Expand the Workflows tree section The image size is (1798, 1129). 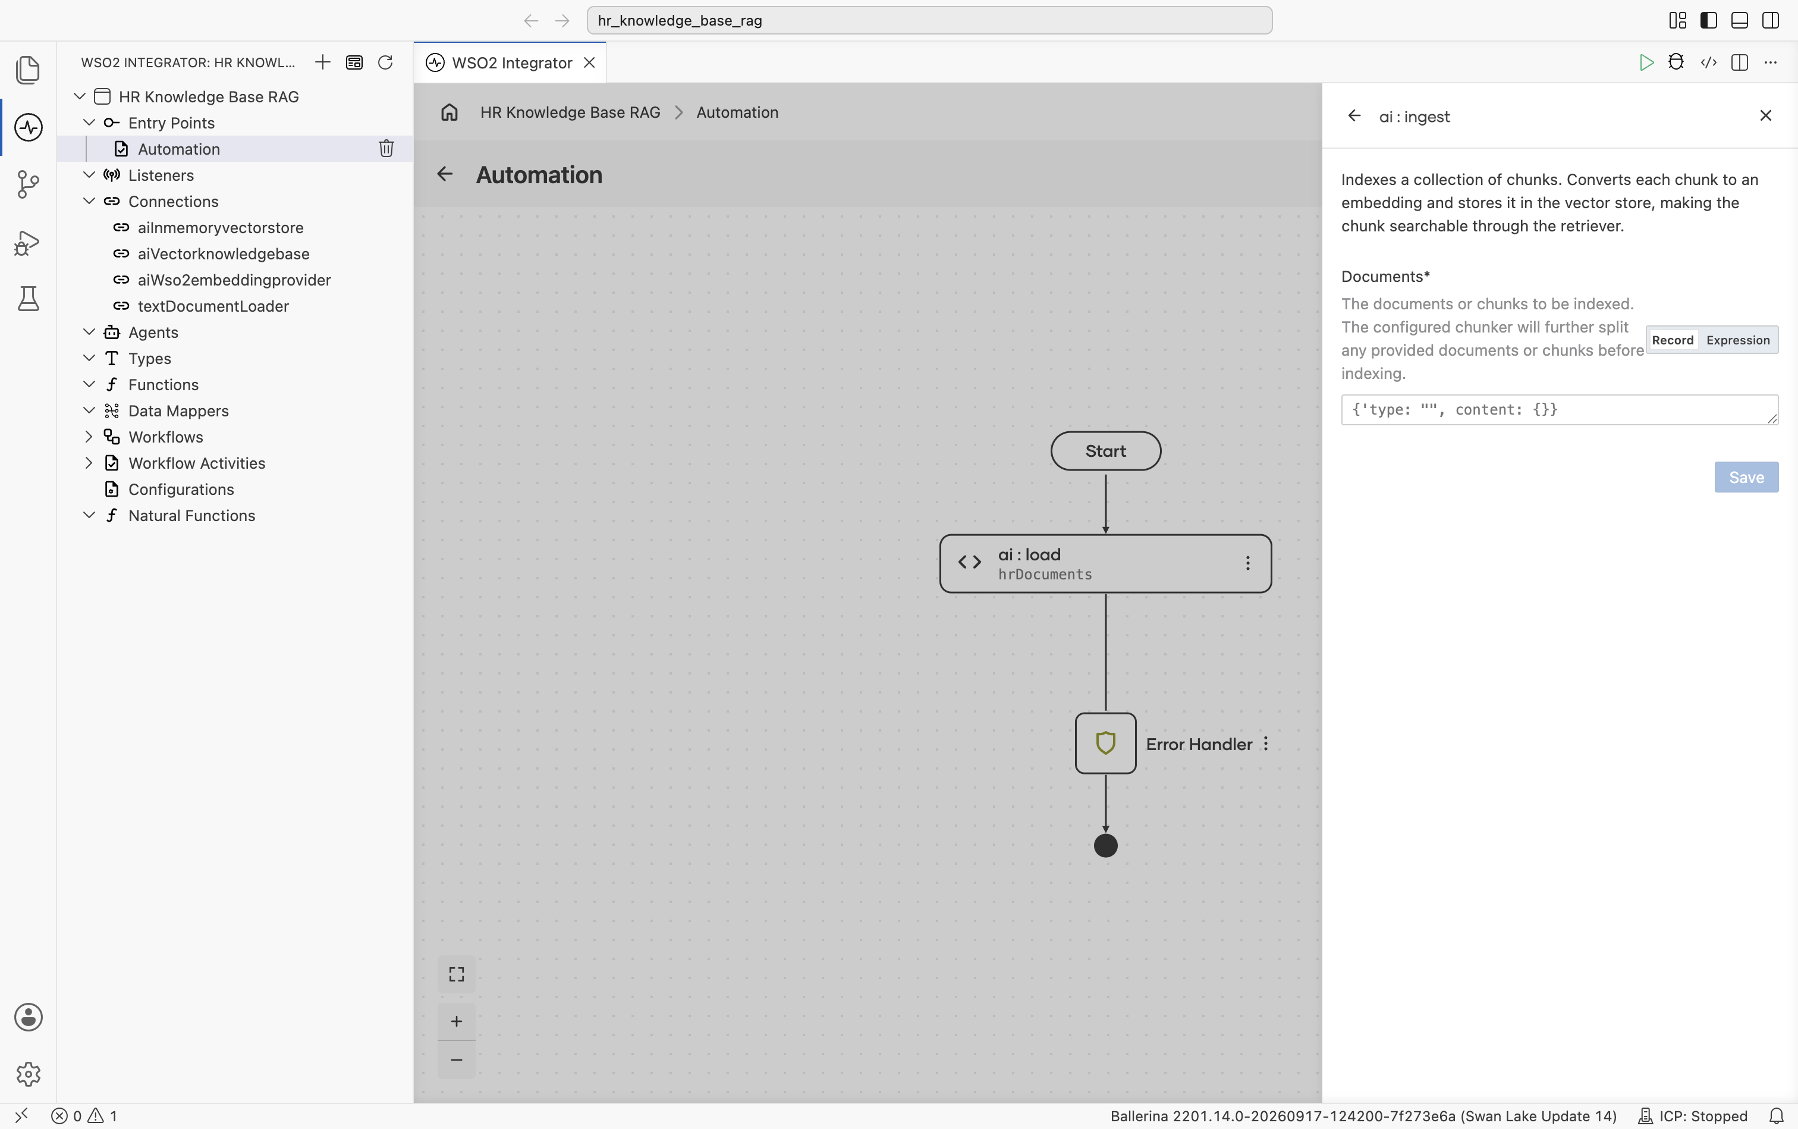point(89,436)
